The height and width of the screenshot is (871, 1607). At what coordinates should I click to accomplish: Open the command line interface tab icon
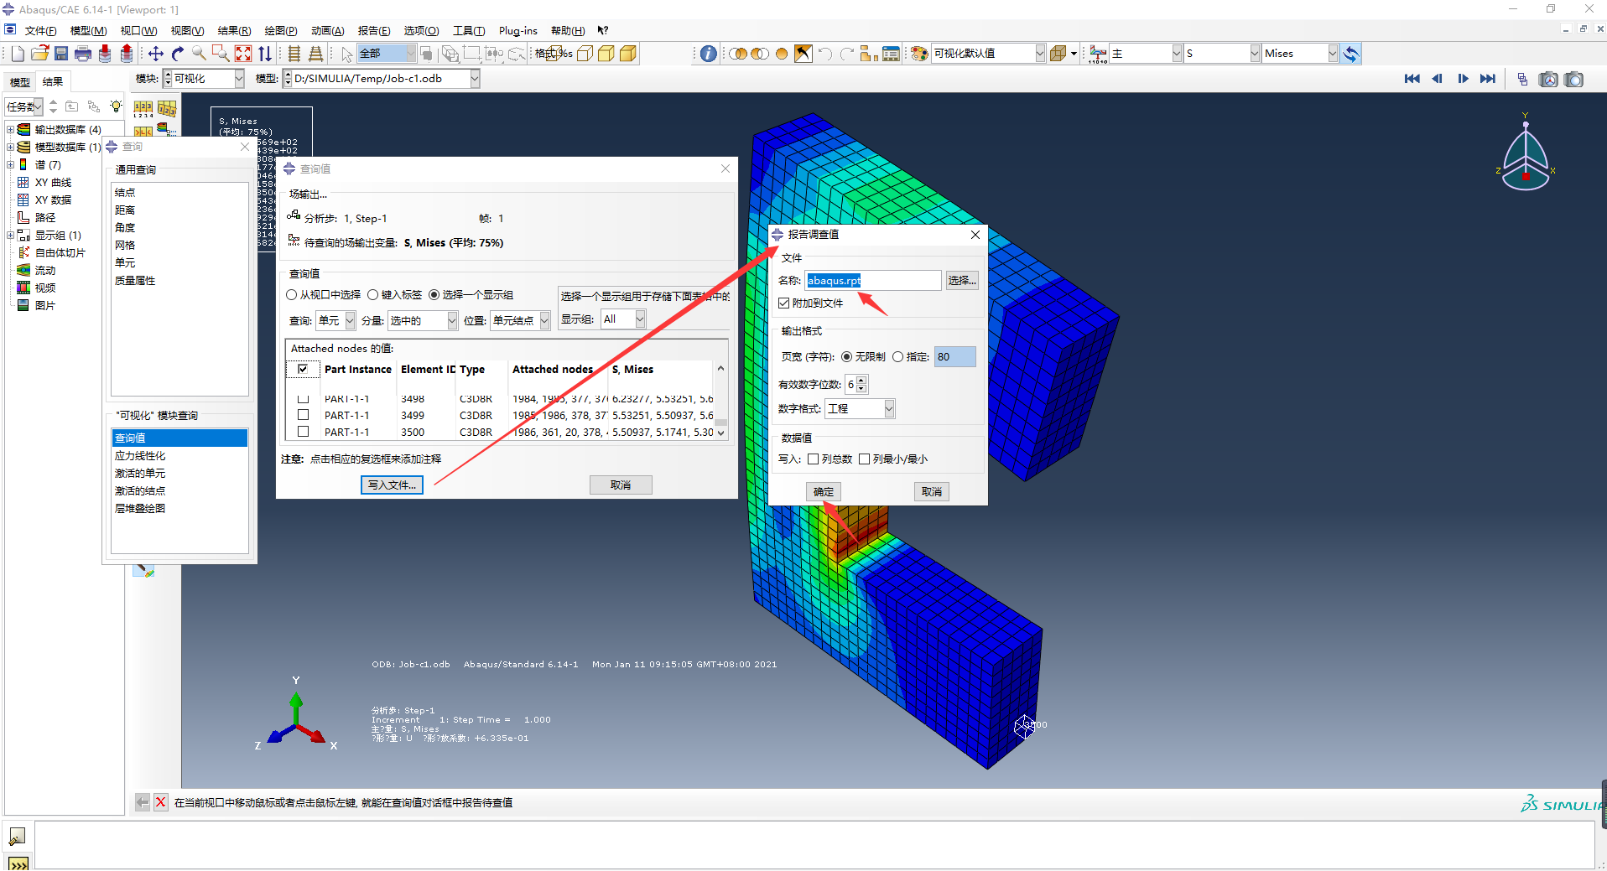[18, 863]
